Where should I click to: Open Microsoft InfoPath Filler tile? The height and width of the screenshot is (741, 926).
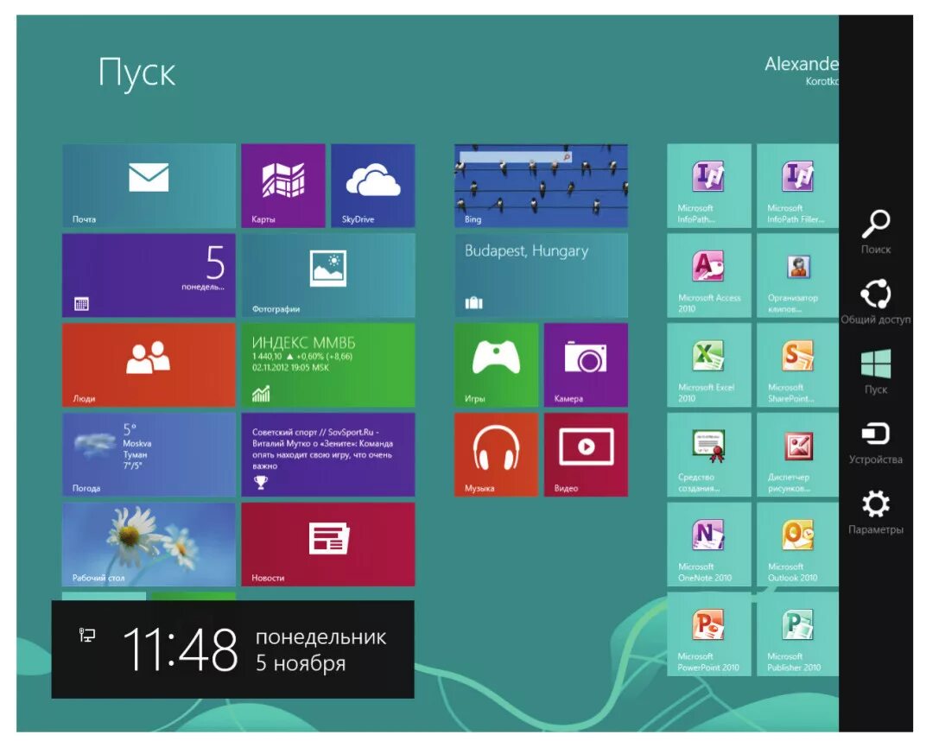(798, 186)
